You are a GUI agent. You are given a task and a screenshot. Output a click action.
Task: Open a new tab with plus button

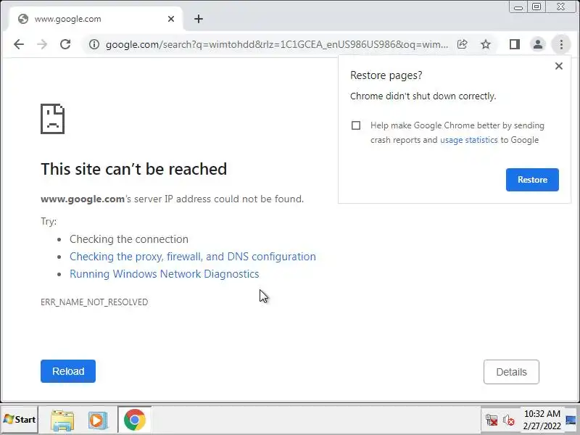point(199,19)
